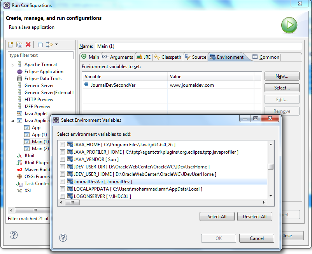Click the variables list scroll down arrow

(x=271, y=196)
